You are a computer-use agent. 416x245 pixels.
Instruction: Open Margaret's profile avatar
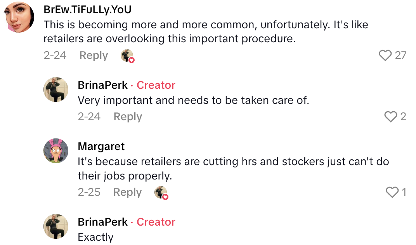tap(56, 150)
